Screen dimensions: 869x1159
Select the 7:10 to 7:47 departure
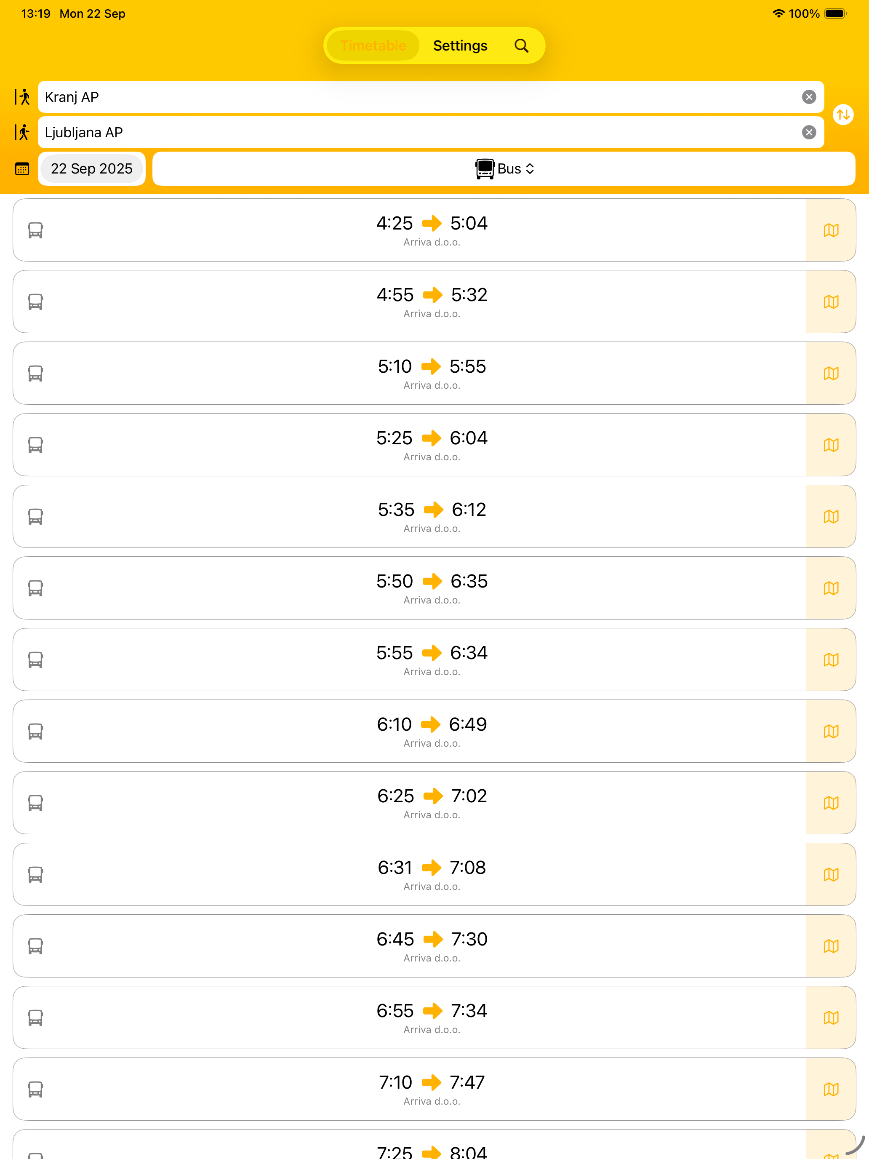(432, 1089)
